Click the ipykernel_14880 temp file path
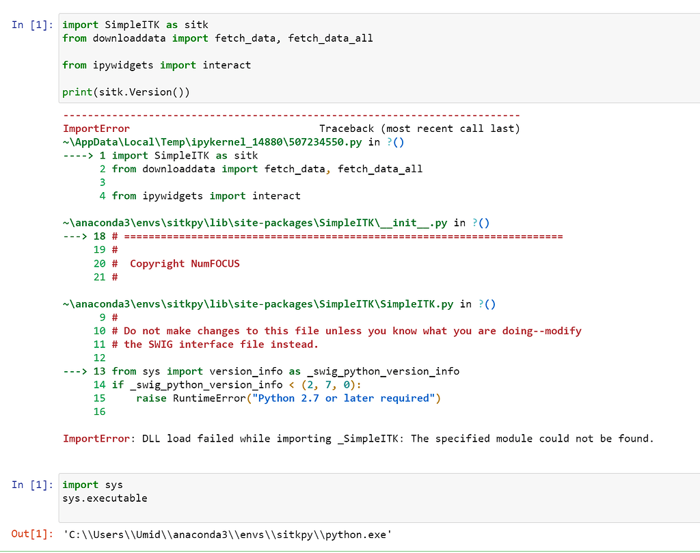The image size is (700, 553). tap(214, 142)
